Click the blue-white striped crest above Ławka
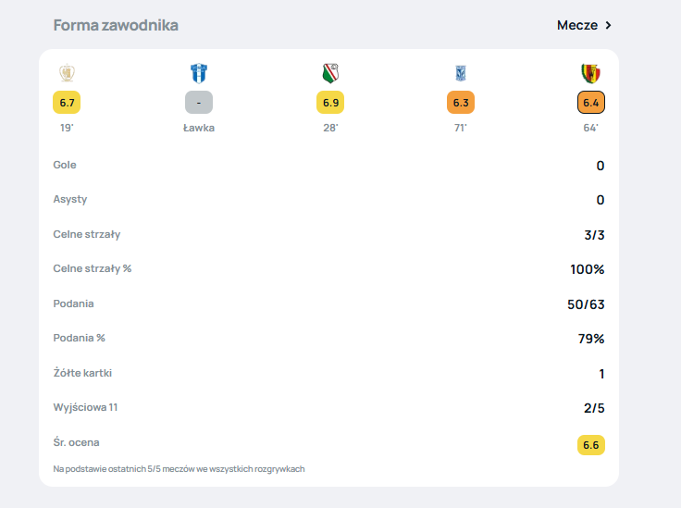681x508 pixels. (199, 74)
